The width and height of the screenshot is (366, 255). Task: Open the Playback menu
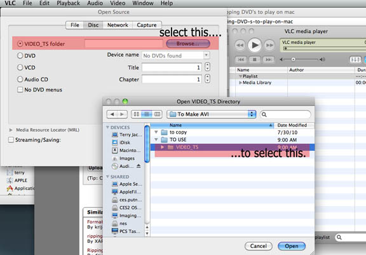(x=68, y=3)
